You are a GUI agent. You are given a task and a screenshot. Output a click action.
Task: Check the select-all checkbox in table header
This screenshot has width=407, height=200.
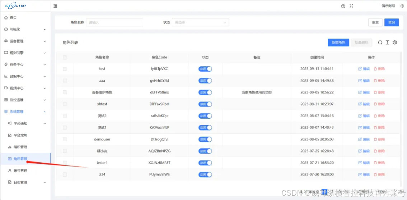click(65, 57)
